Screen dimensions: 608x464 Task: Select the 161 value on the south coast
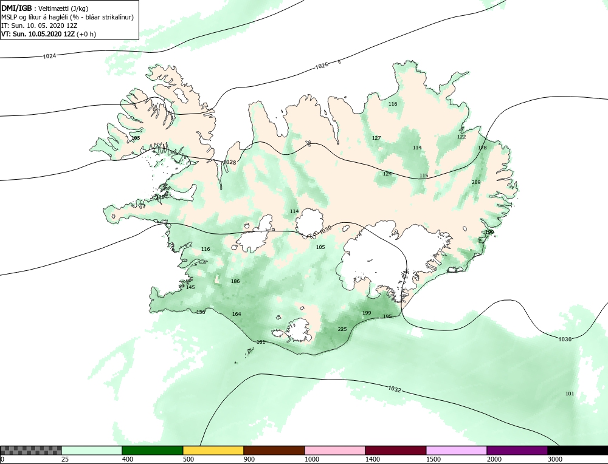click(x=261, y=342)
